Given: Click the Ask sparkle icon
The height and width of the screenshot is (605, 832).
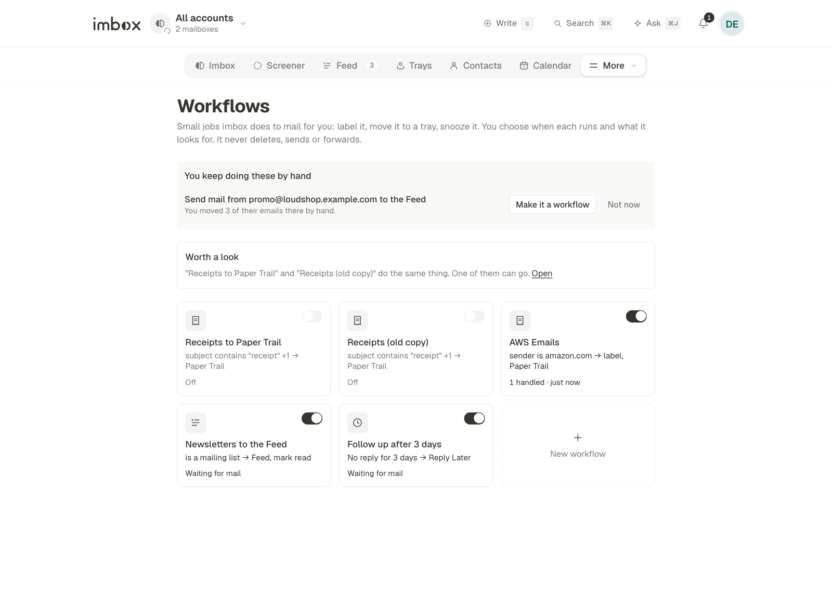Looking at the screenshot, I should click(638, 23).
